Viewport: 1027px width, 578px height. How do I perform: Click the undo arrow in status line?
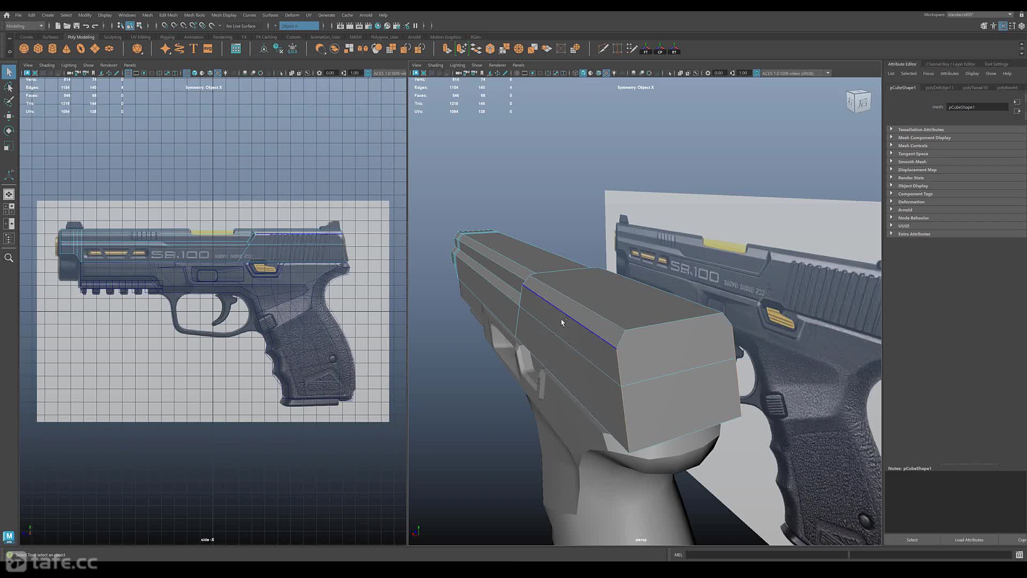click(86, 26)
